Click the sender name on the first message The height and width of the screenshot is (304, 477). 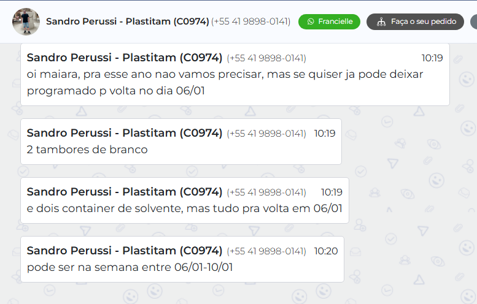(124, 58)
